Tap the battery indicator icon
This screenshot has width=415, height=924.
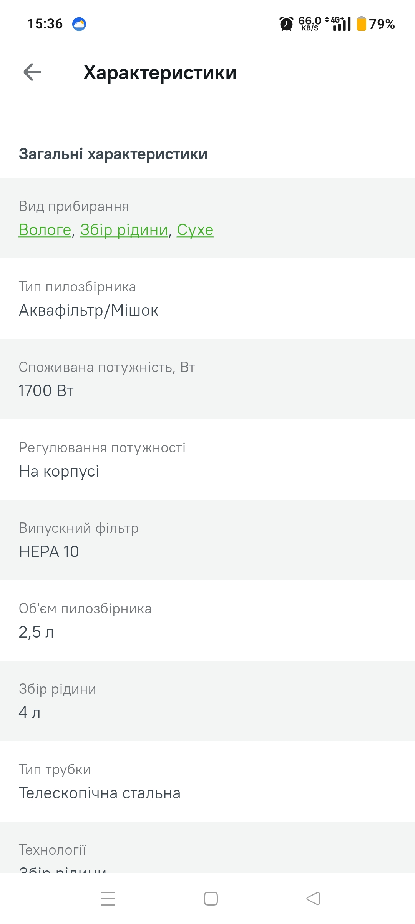point(361,24)
